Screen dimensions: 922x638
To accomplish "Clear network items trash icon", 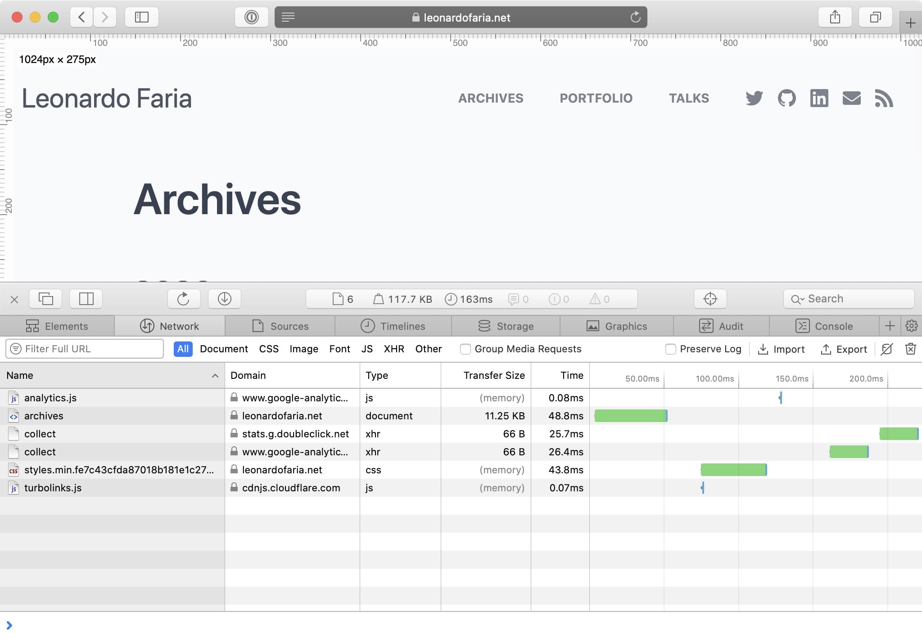I will pos(910,349).
